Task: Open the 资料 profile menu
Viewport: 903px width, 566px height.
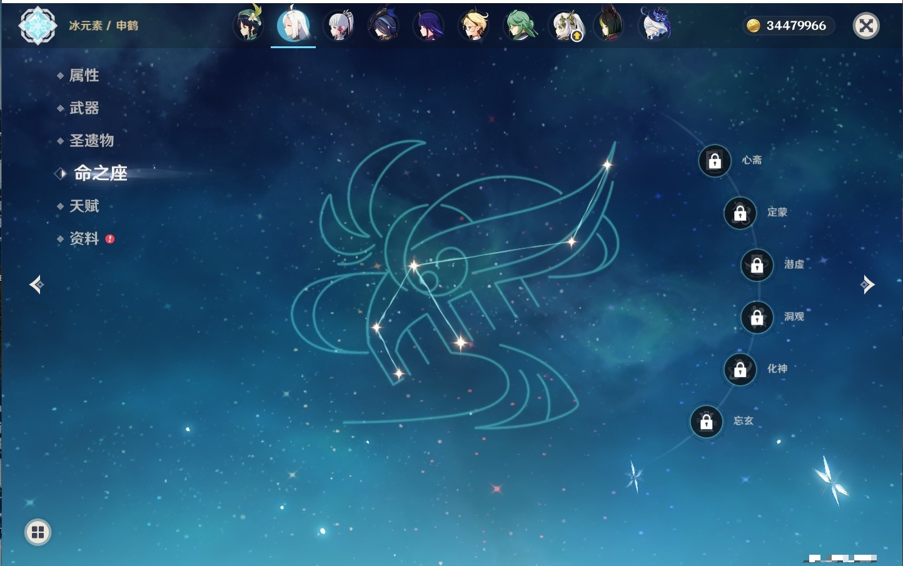Action: [x=84, y=238]
